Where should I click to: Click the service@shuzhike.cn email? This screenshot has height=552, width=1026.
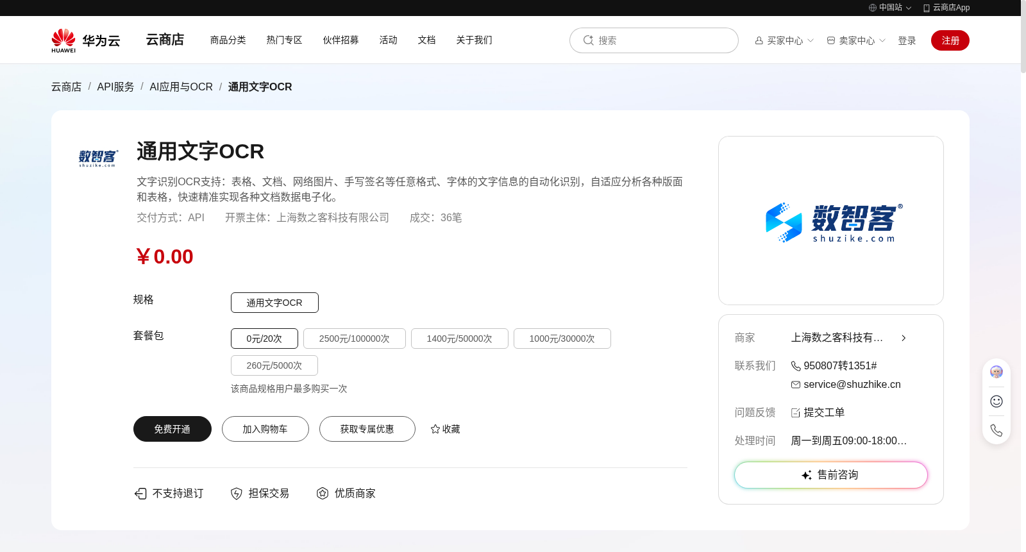click(x=852, y=385)
